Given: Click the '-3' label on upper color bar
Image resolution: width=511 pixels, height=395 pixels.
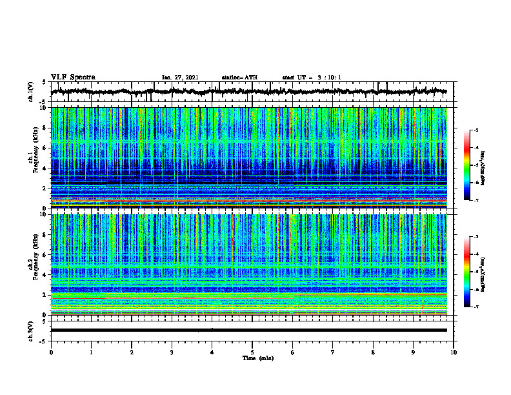Looking at the screenshot, I should (476, 130).
